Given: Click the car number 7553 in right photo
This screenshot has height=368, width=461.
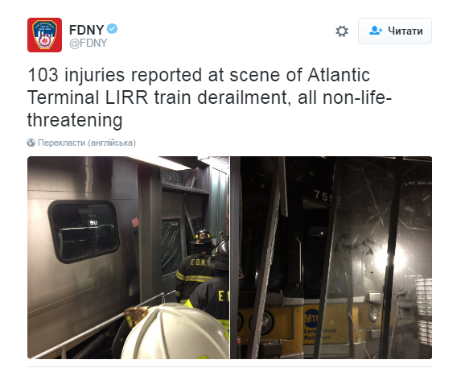Looking at the screenshot, I should (x=327, y=196).
